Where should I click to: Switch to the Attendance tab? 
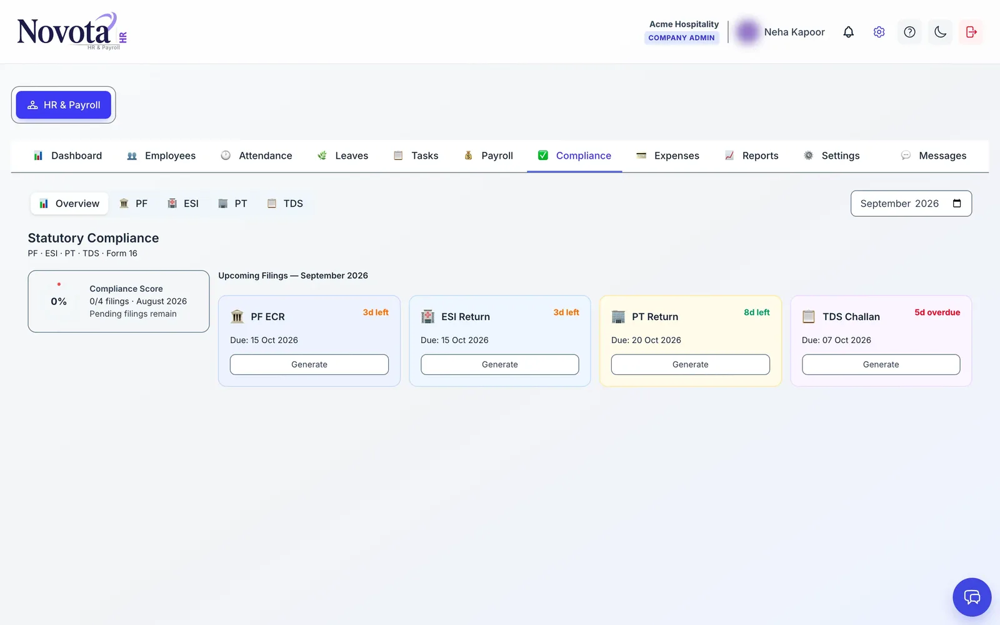pos(256,156)
